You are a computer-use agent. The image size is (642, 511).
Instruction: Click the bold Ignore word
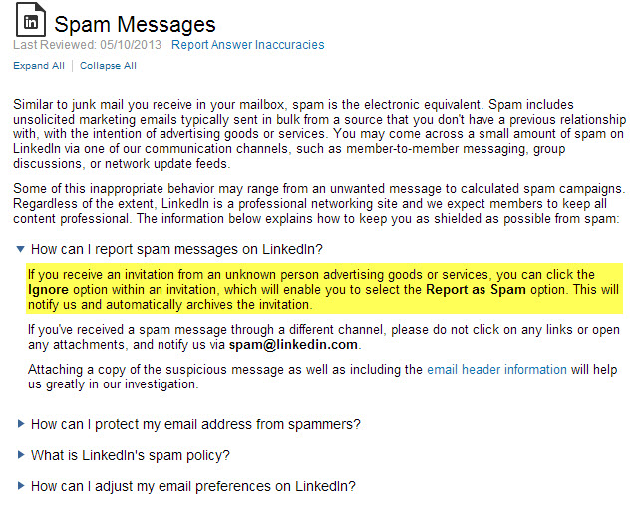pos(48,290)
